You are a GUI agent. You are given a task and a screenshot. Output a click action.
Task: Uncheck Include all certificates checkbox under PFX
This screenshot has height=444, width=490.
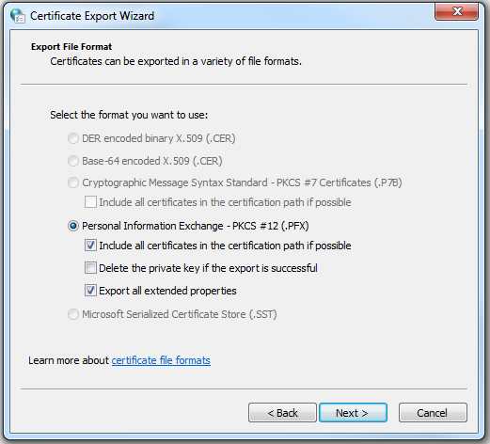(x=90, y=246)
